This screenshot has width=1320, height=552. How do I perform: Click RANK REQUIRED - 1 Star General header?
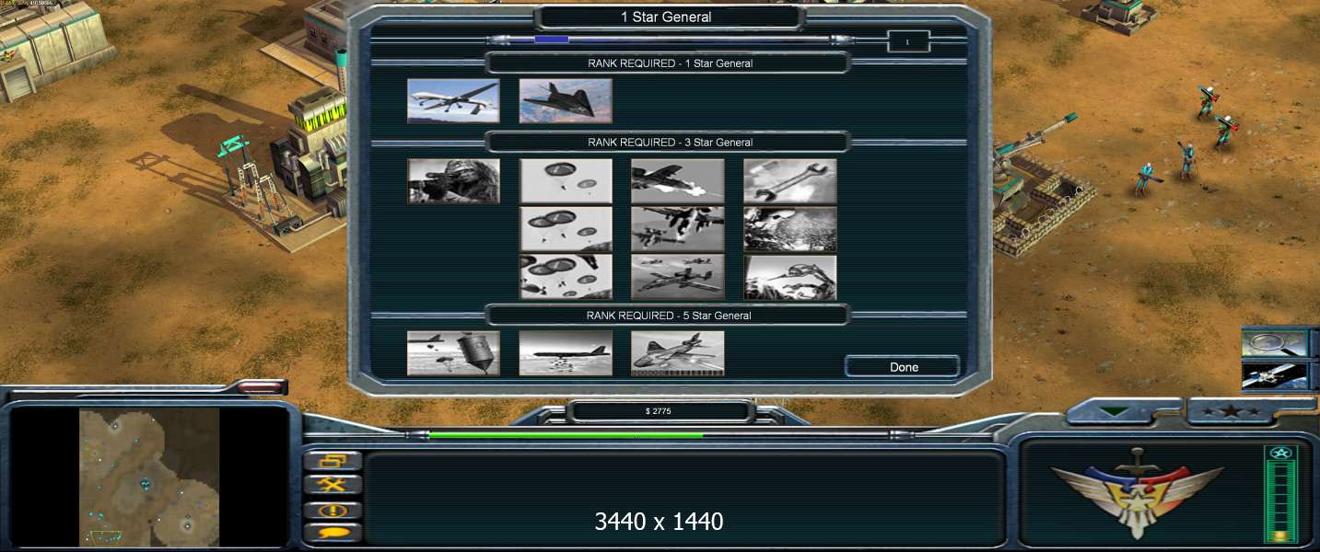point(670,63)
